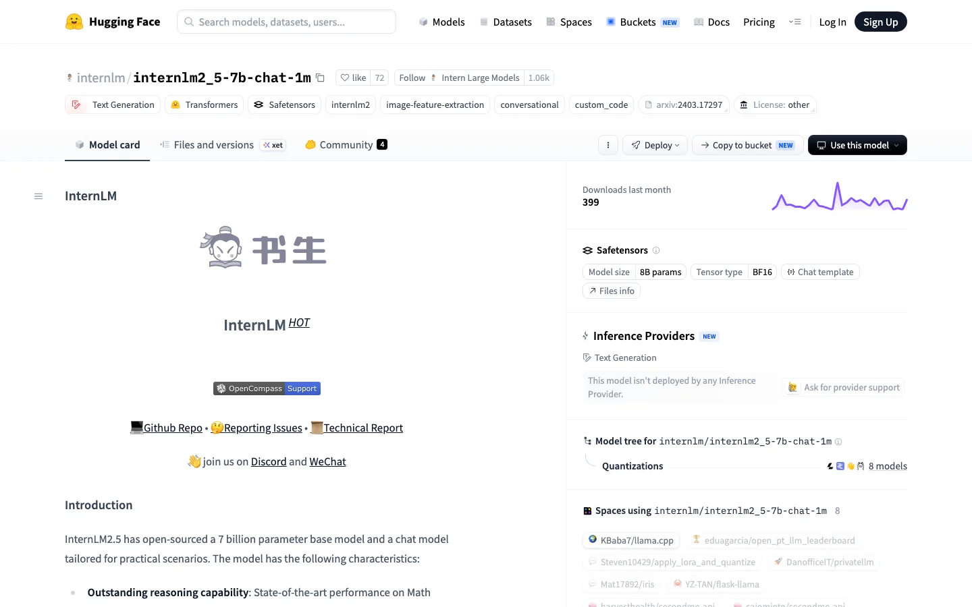Click the Model tree branch icon
The image size is (972, 607).
pyautogui.click(x=587, y=441)
